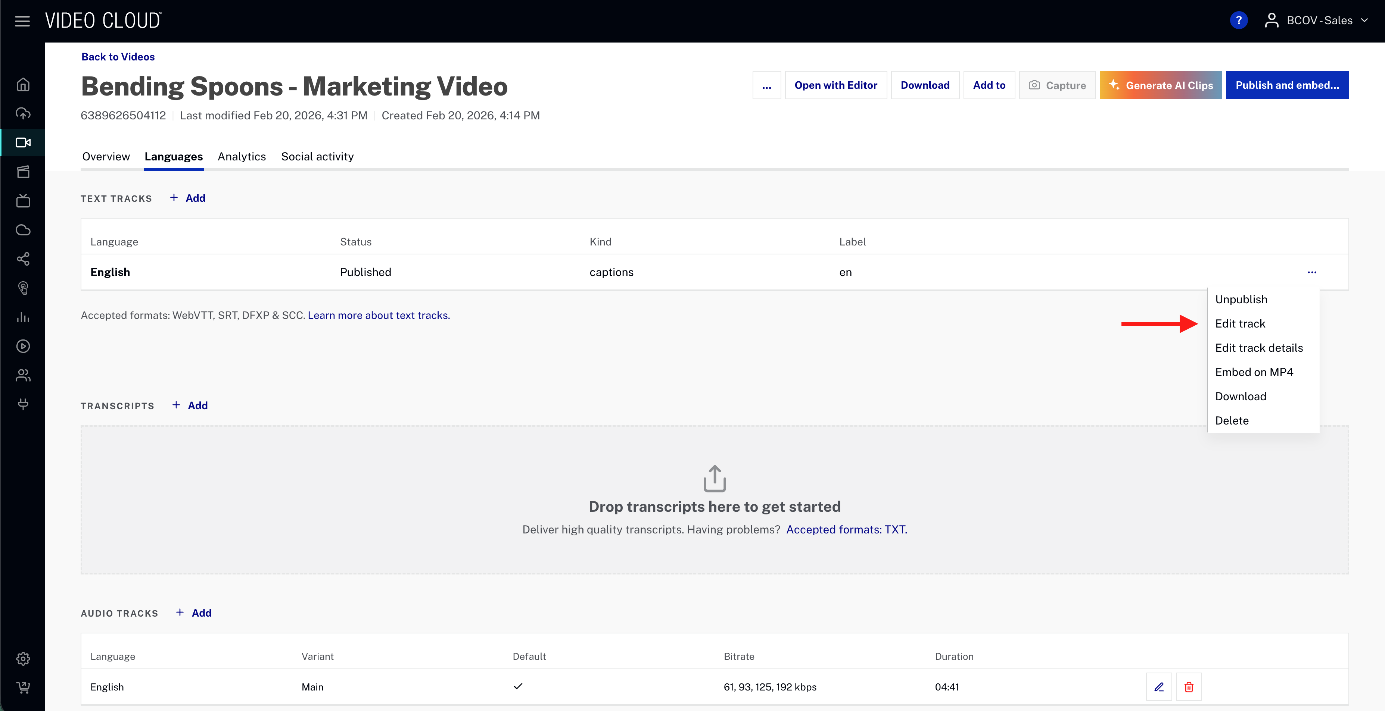Open the ellipsis menu for English text track
The height and width of the screenshot is (711, 1385).
pos(1313,272)
